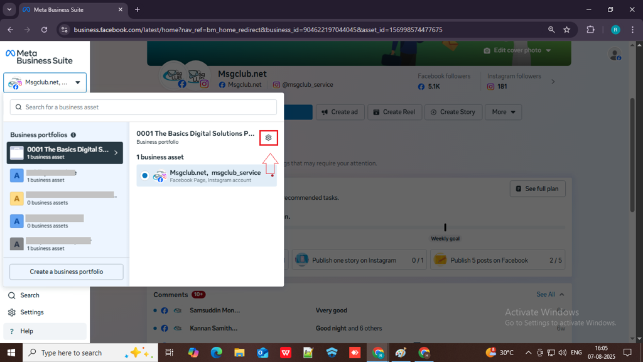The width and height of the screenshot is (643, 362).
Task: Select the yellow A portfolio with 0 assets
Action: point(65,199)
